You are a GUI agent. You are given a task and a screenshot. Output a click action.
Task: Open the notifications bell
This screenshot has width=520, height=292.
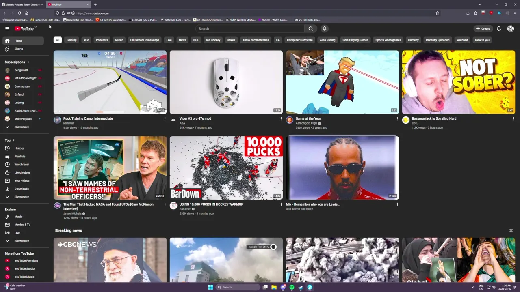(499, 28)
